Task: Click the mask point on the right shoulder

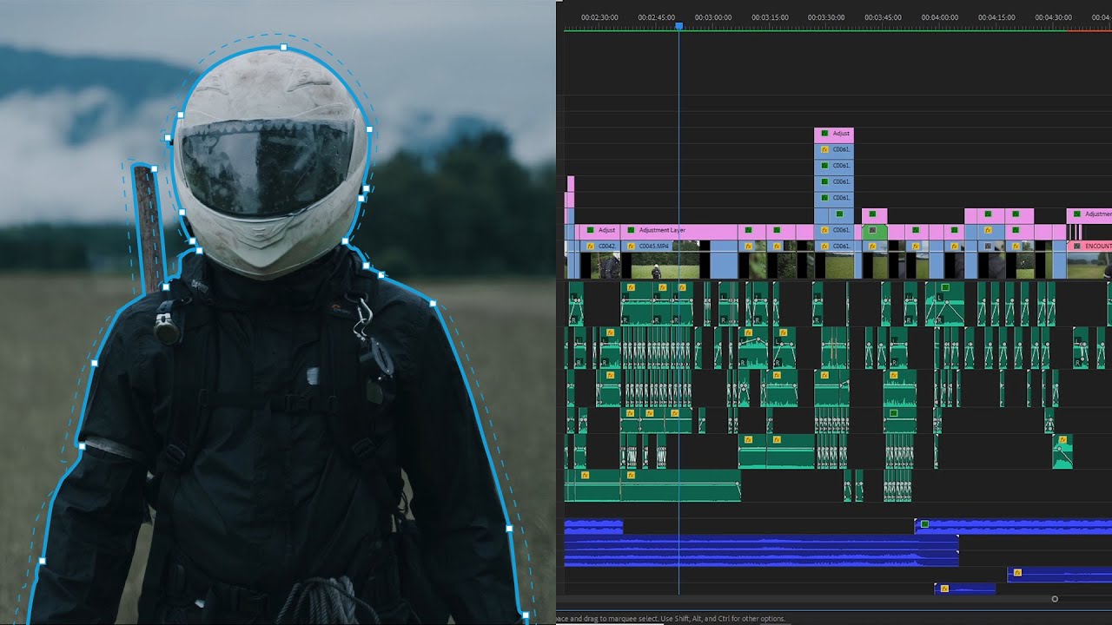Action: click(433, 304)
